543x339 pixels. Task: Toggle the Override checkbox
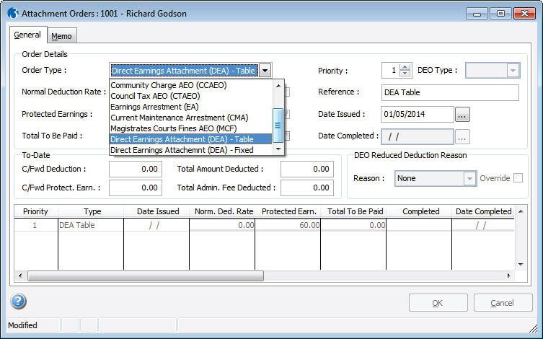click(x=518, y=178)
